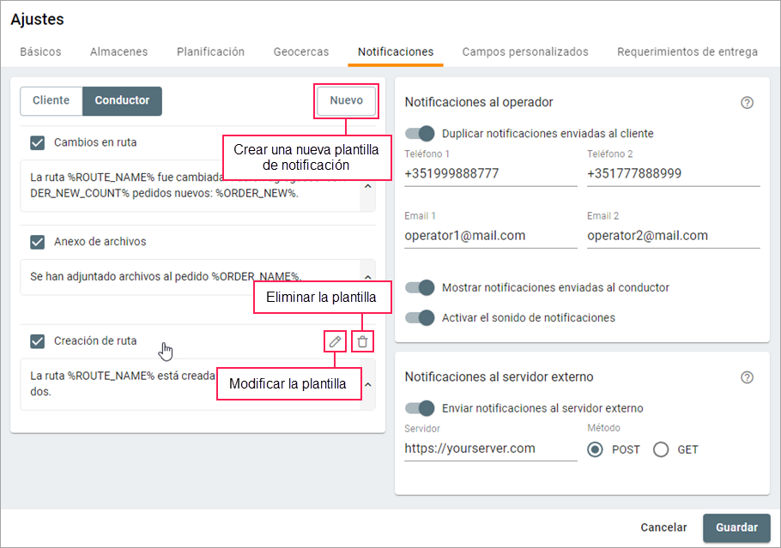Collapse the Anexo de archivos template text
The image size is (781, 548).
(368, 277)
